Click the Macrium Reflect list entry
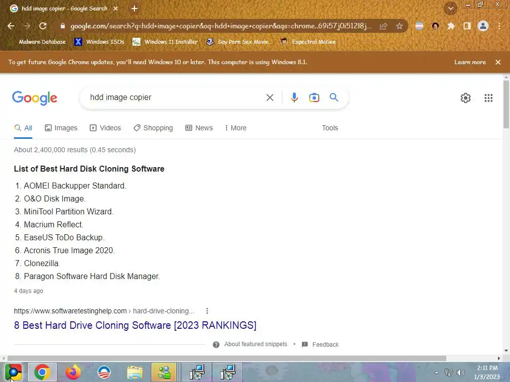The width and height of the screenshot is (510, 382). pyautogui.click(x=53, y=224)
